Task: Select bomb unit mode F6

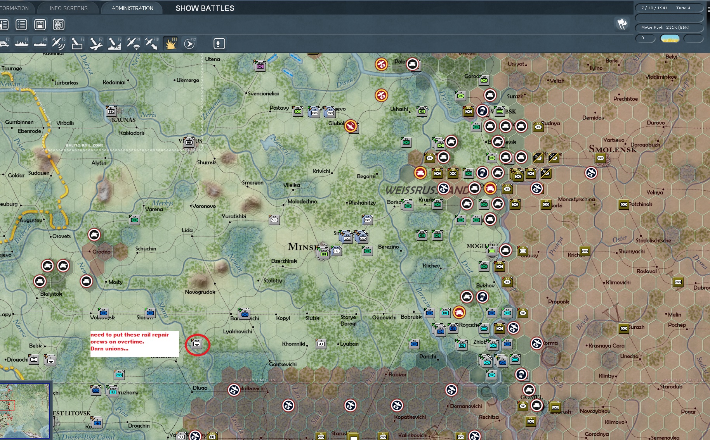Action: coord(77,43)
